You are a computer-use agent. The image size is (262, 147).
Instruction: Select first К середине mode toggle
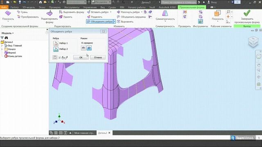[84, 48]
